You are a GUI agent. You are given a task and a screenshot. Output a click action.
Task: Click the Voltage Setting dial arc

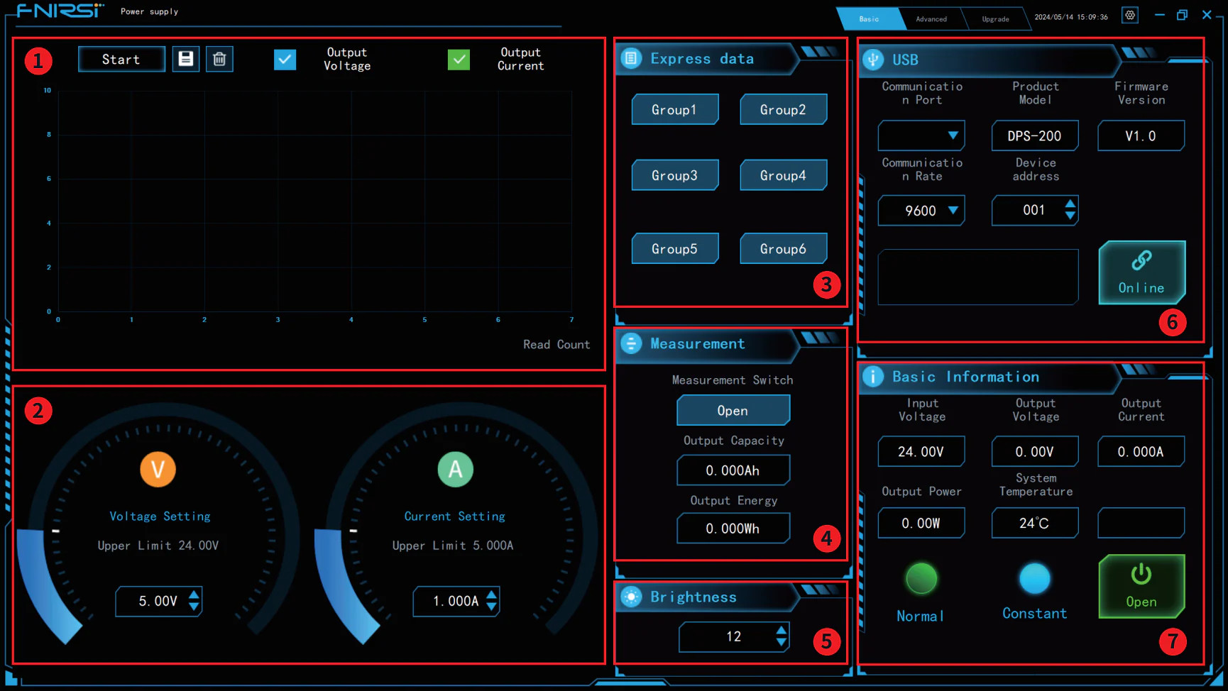[43, 582]
